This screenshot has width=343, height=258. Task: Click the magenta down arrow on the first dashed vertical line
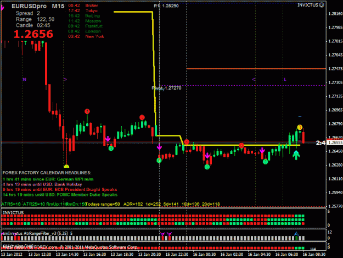(159, 147)
